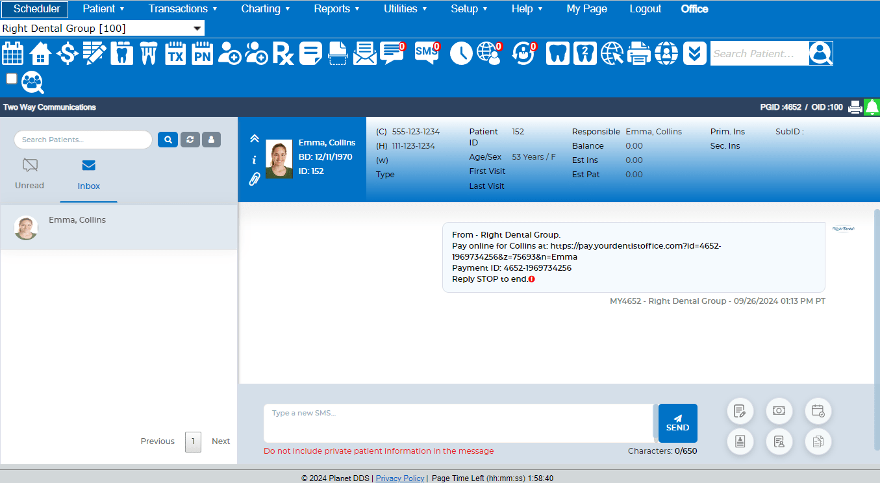Open the Privacy Policy link
Viewport: 880px width, 483px height.
click(x=399, y=478)
